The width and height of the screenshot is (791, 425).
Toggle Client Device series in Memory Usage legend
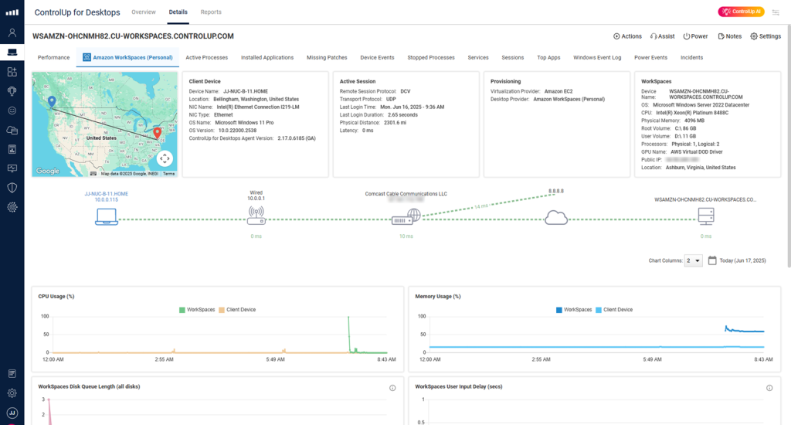click(614, 310)
